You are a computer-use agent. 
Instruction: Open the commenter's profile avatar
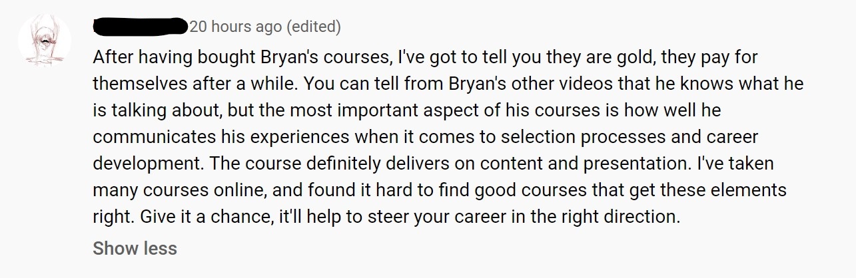43,41
